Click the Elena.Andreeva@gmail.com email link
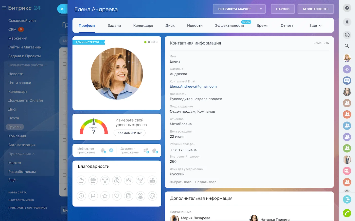This screenshot has height=221, width=355. point(193,86)
